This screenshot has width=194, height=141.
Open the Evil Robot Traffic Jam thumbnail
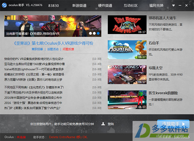[x=127, y=25]
